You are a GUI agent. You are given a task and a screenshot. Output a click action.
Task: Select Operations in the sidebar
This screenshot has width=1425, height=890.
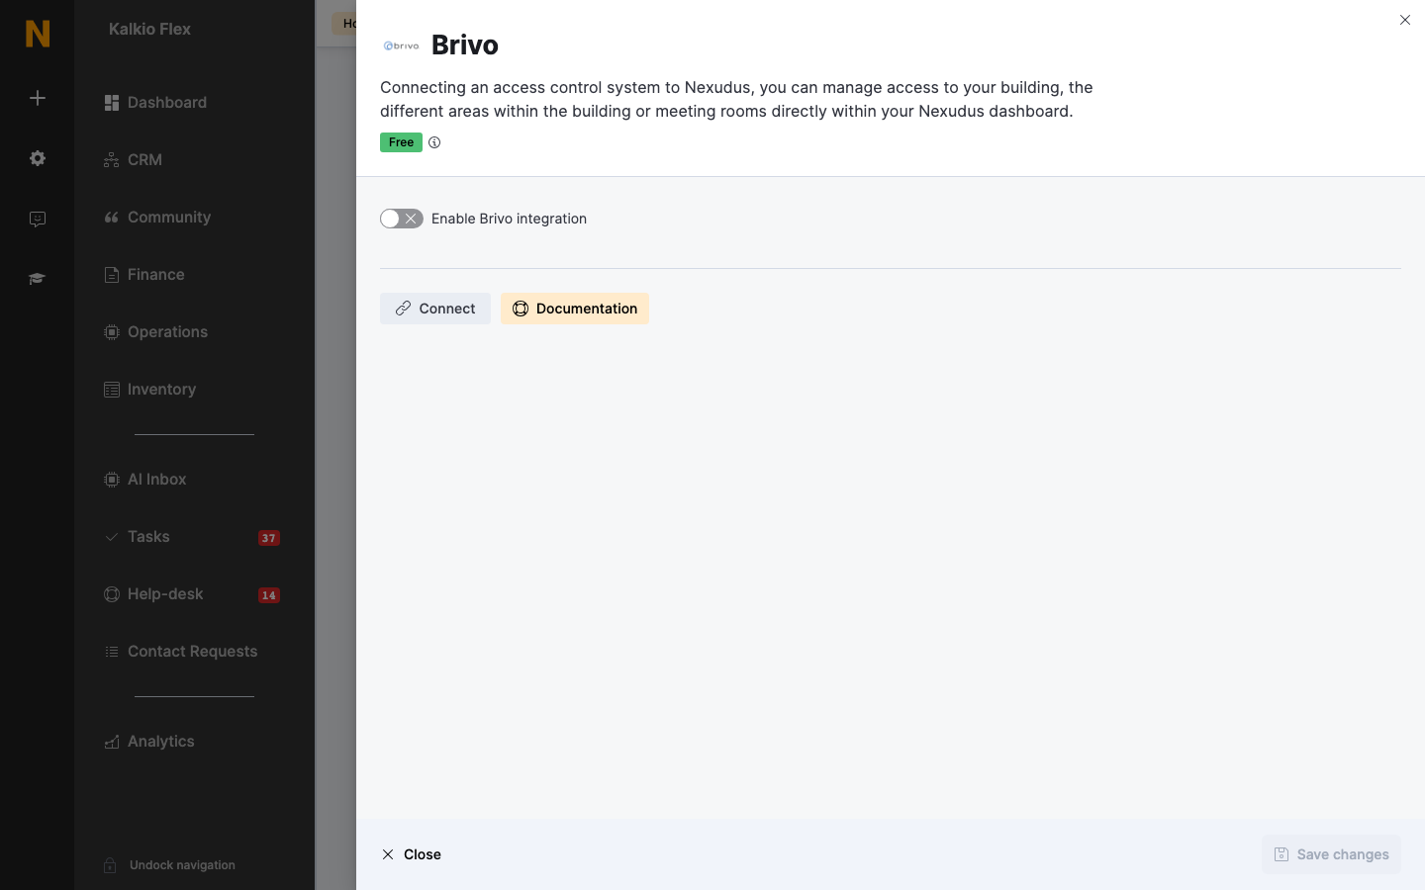pos(155,332)
